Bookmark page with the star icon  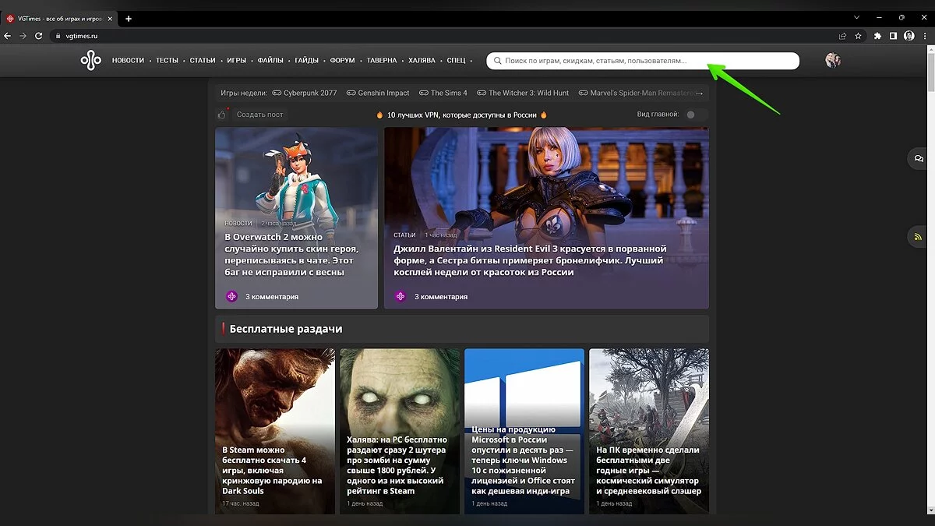(x=858, y=36)
